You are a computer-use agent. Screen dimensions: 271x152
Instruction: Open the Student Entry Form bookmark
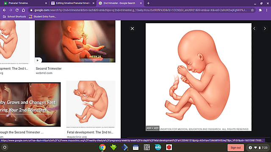click(42, 16)
